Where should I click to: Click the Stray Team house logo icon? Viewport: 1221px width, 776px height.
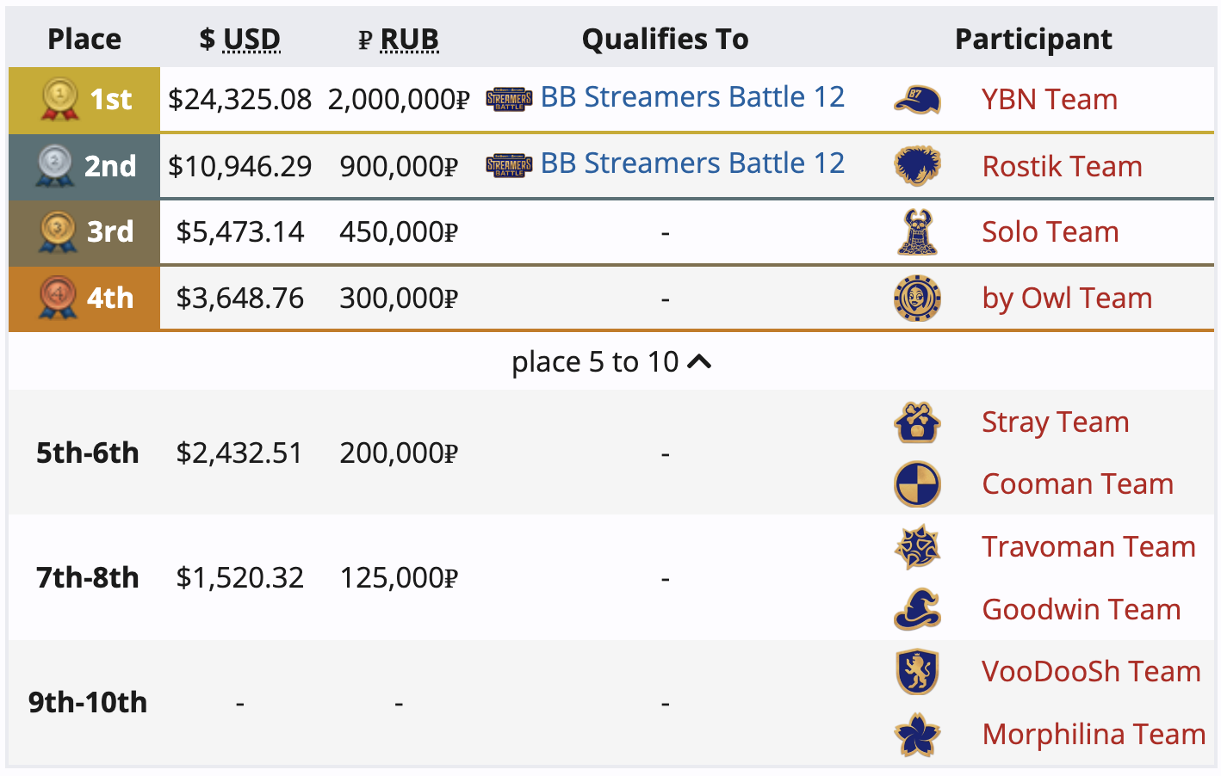(x=917, y=422)
